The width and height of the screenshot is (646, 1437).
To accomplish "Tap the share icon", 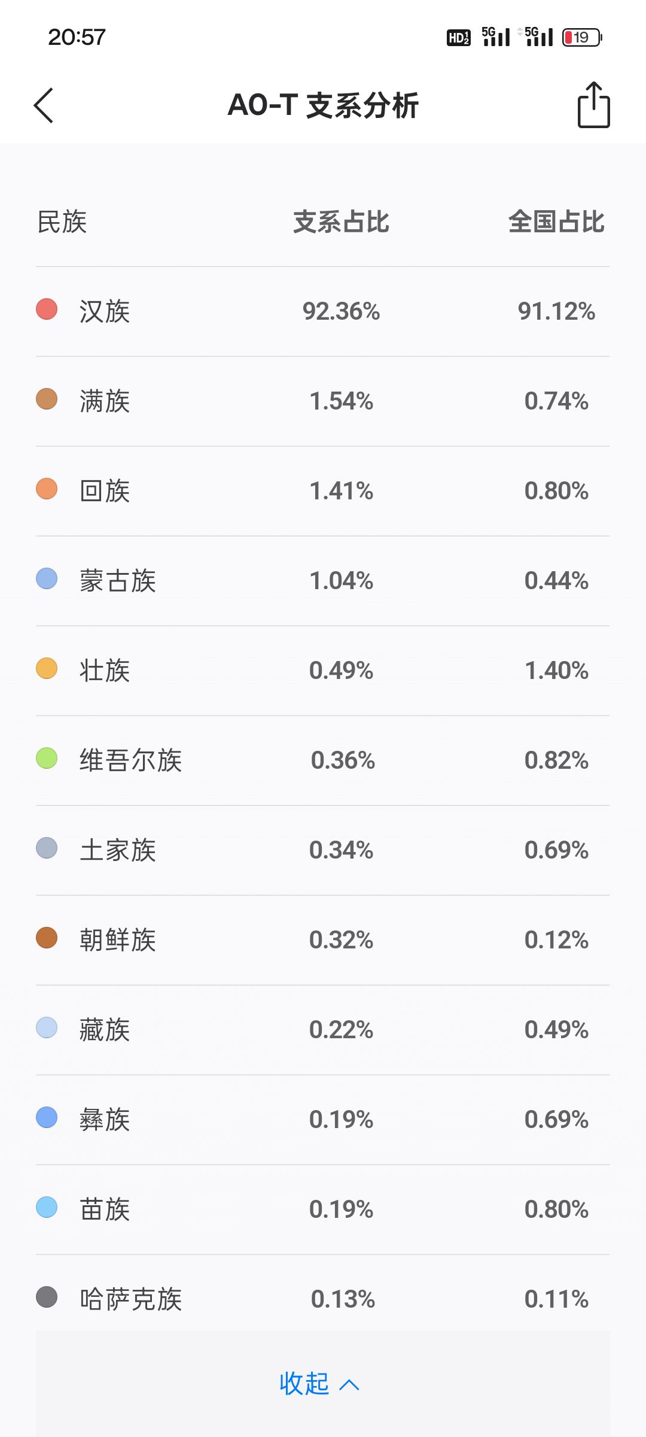I will click(x=593, y=105).
